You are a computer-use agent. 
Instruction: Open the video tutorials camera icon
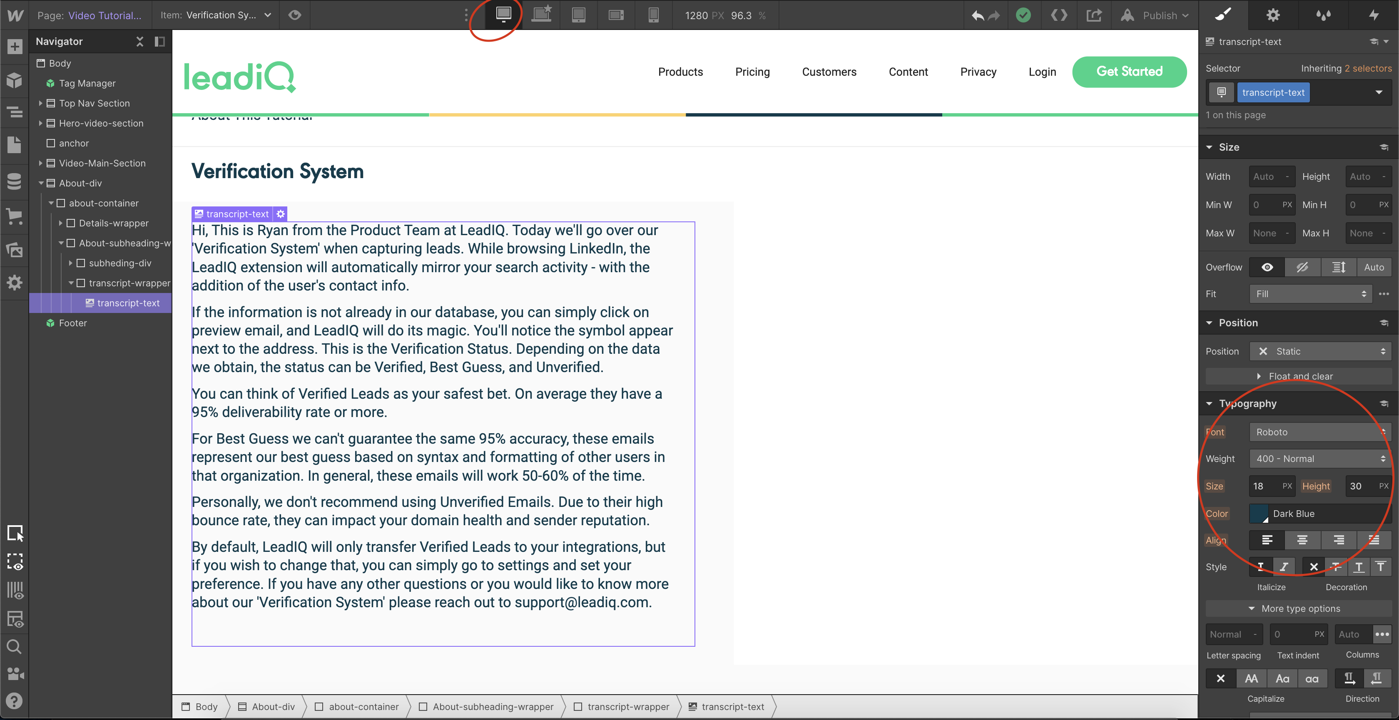click(x=15, y=674)
